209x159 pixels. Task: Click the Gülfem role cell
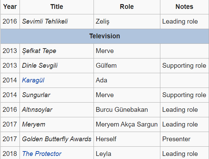[x=106, y=66]
